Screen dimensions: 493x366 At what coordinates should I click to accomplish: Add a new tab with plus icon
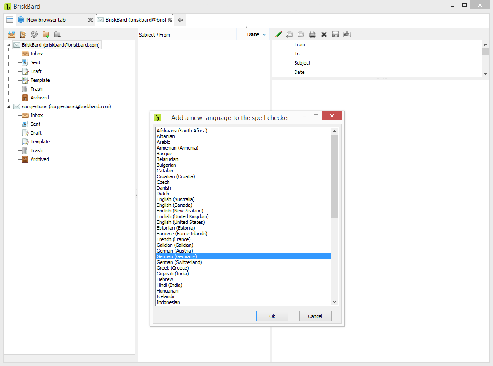pos(180,20)
